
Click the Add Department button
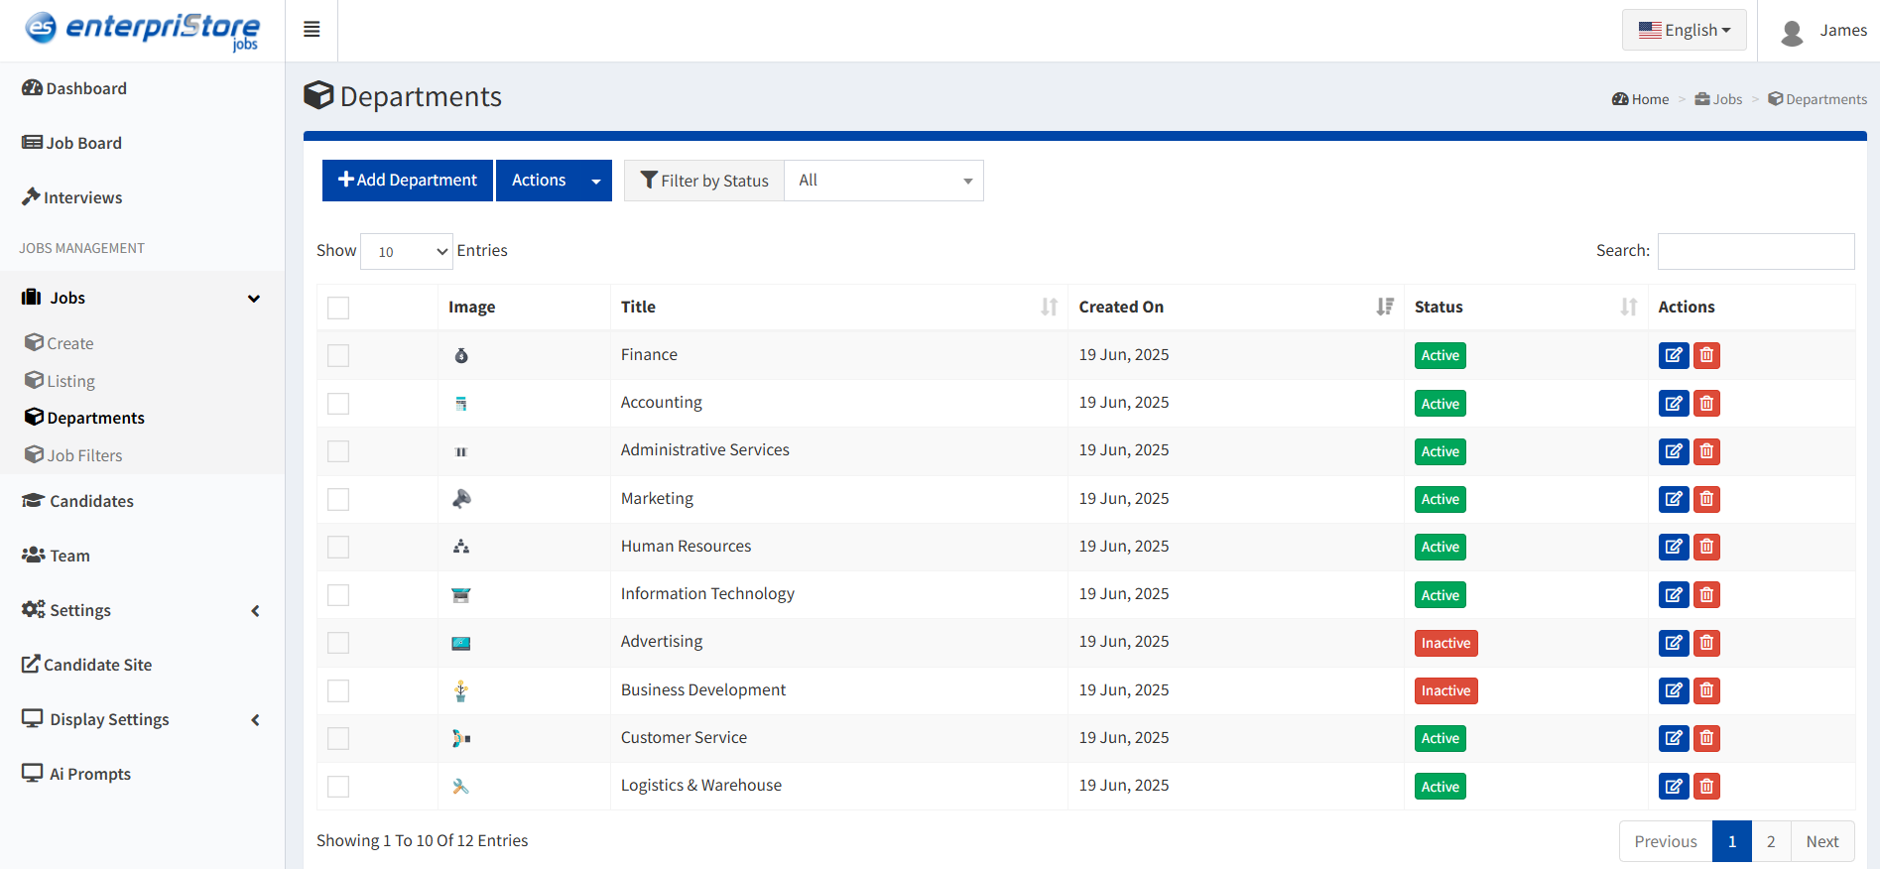[407, 181]
